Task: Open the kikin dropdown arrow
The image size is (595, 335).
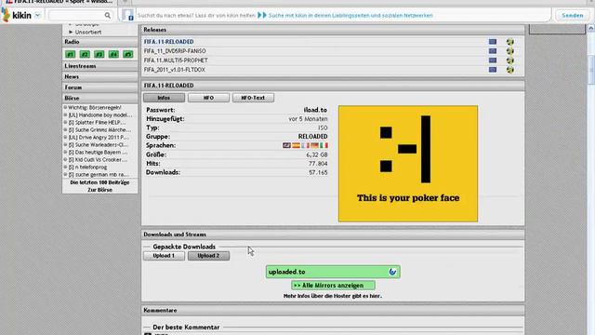Action: pyautogui.click(x=37, y=16)
